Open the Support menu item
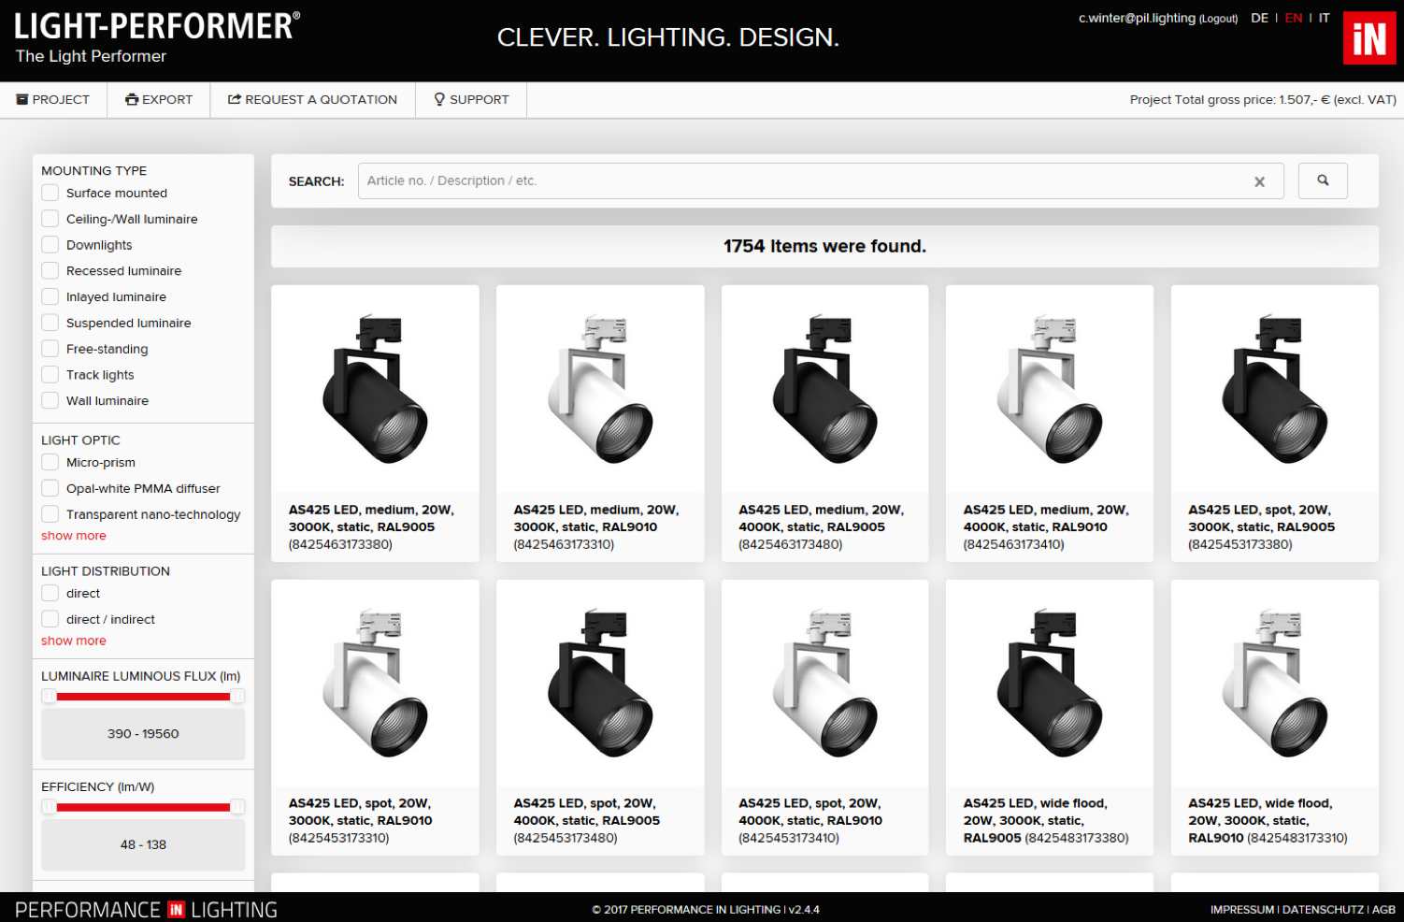1404x922 pixels. 471,99
